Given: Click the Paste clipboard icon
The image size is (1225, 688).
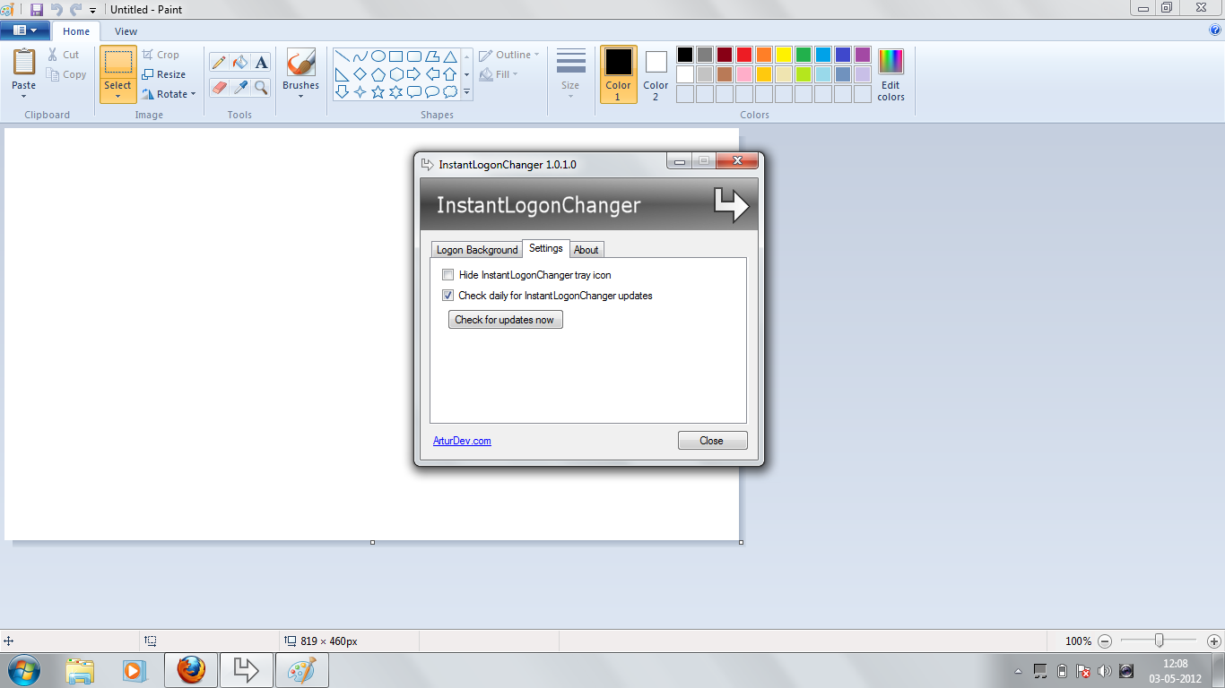Looking at the screenshot, I should tap(24, 62).
